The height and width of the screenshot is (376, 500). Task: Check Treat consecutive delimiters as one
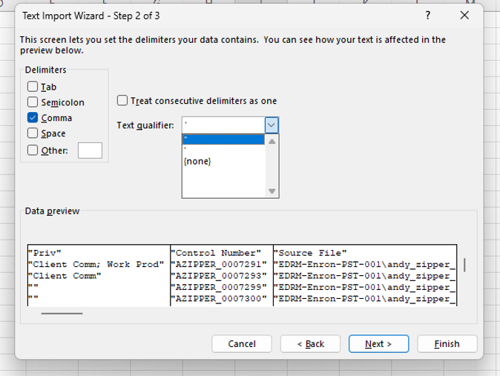(x=122, y=100)
